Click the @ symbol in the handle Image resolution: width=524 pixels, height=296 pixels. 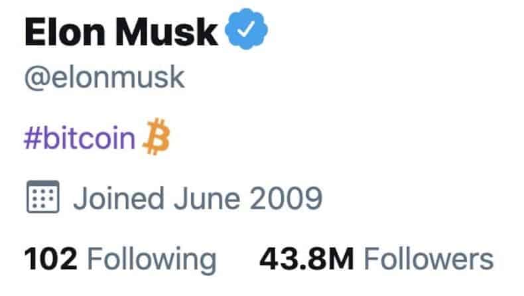(x=37, y=79)
